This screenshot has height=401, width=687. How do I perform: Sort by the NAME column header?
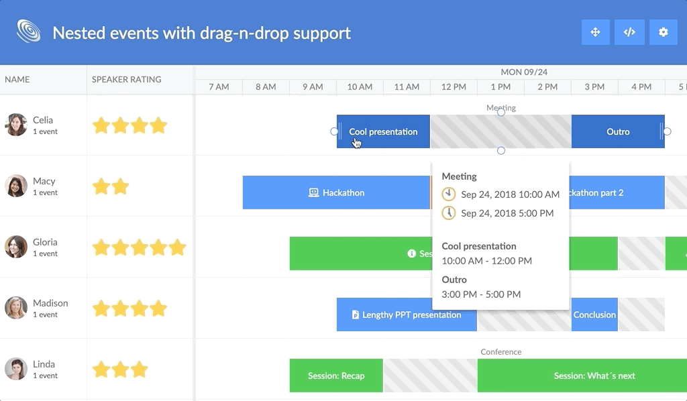[x=44, y=80]
